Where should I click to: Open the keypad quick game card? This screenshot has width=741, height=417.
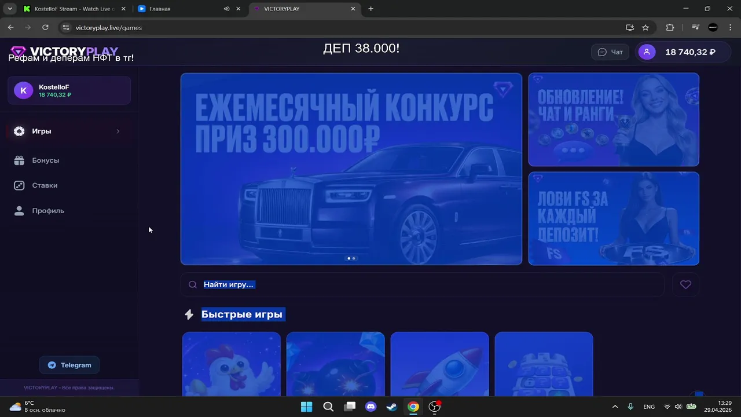544,364
